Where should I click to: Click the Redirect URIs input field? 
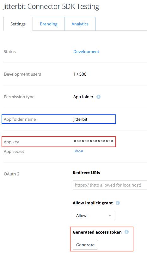click(x=110, y=185)
